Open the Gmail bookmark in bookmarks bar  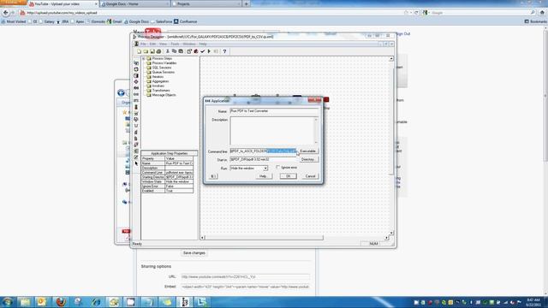click(x=114, y=21)
